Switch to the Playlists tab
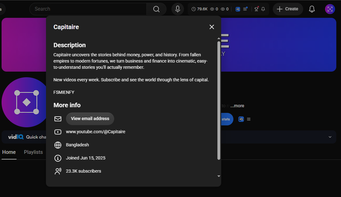This screenshot has width=341, height=197. (x=33, y=152)
